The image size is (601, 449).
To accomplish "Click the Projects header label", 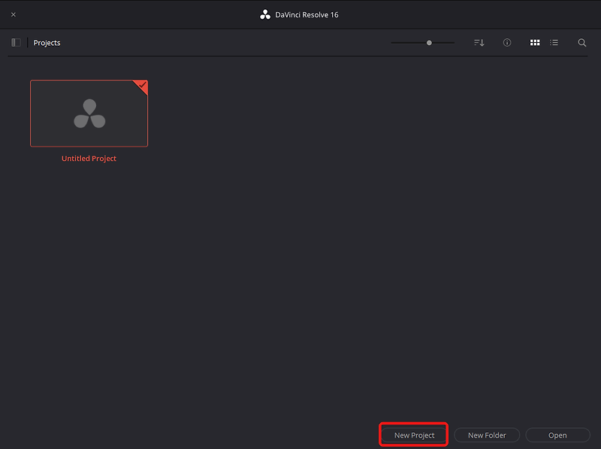I will click(x=47, y=43).
